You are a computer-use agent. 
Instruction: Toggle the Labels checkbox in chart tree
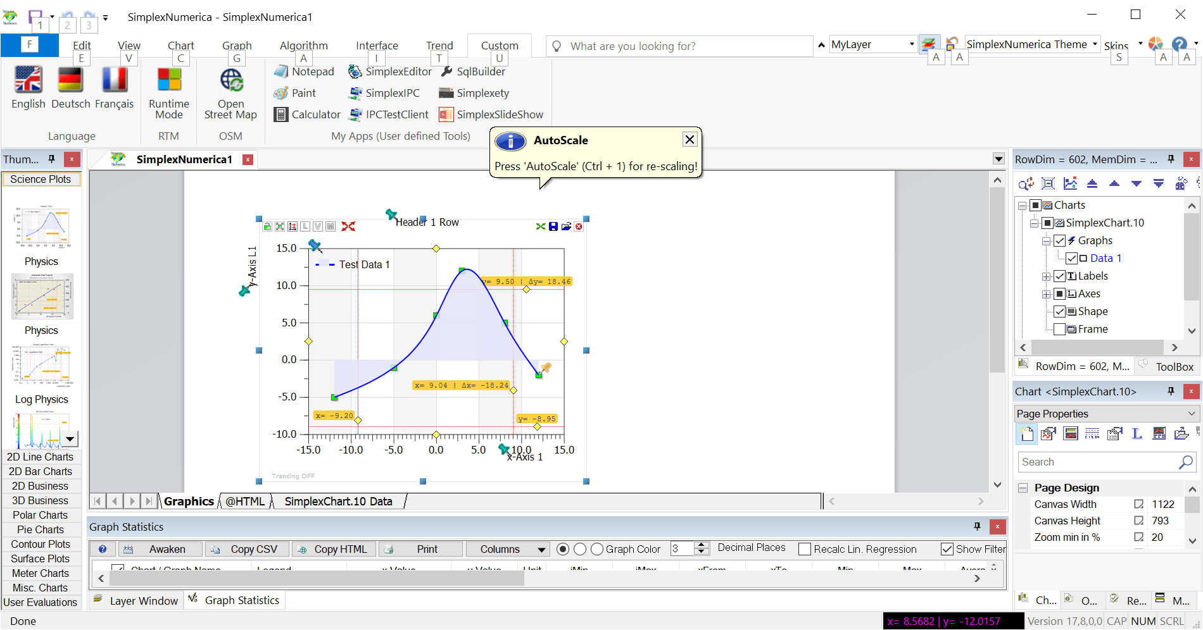[1060, 276]
